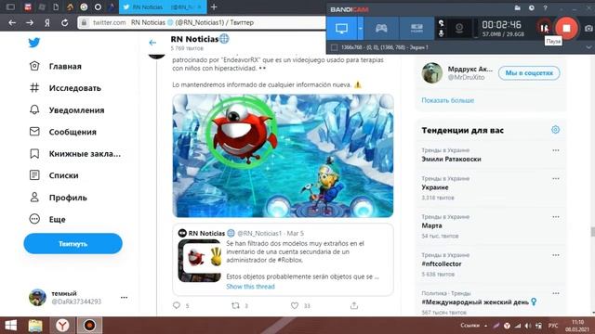
Task: Switch to green G pinned tab
Action: pyautogui.click(x=84, y=6)
